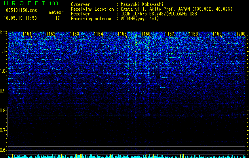
Task: Click the meteor count label
Action: 56,12
